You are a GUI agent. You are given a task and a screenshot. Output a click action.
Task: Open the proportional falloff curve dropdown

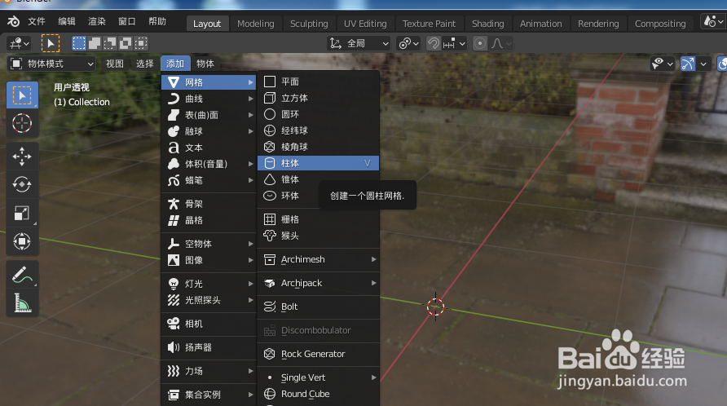click(x=501, y=43)
